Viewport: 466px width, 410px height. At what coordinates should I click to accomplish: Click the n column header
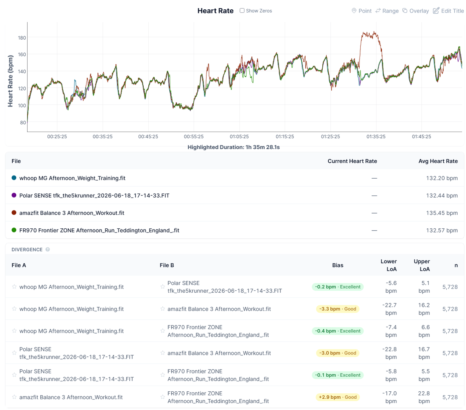[456, 265]
